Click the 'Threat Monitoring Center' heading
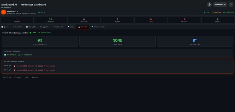 click(x=15, y=33)
